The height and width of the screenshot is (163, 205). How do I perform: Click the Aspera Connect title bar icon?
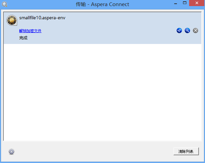[5, 4]
